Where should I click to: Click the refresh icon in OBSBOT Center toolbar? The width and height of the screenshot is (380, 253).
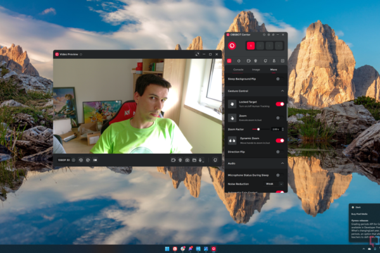coord(265,61)
